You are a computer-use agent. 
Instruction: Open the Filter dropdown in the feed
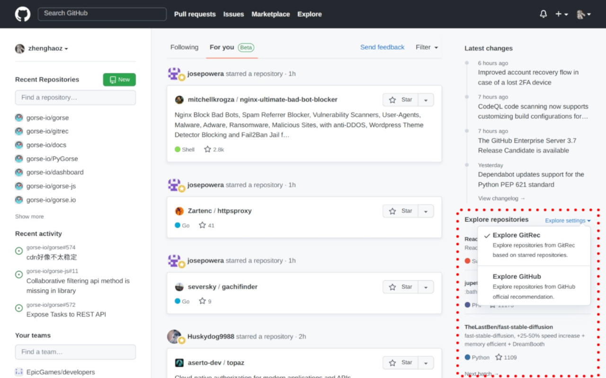click(x=427, y=47)
